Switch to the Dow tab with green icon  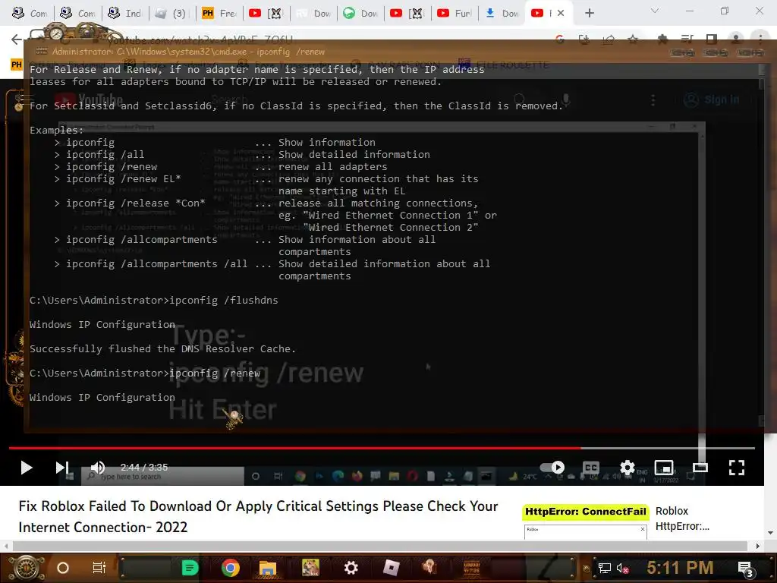pyautogui.click(x=360, y=13)
